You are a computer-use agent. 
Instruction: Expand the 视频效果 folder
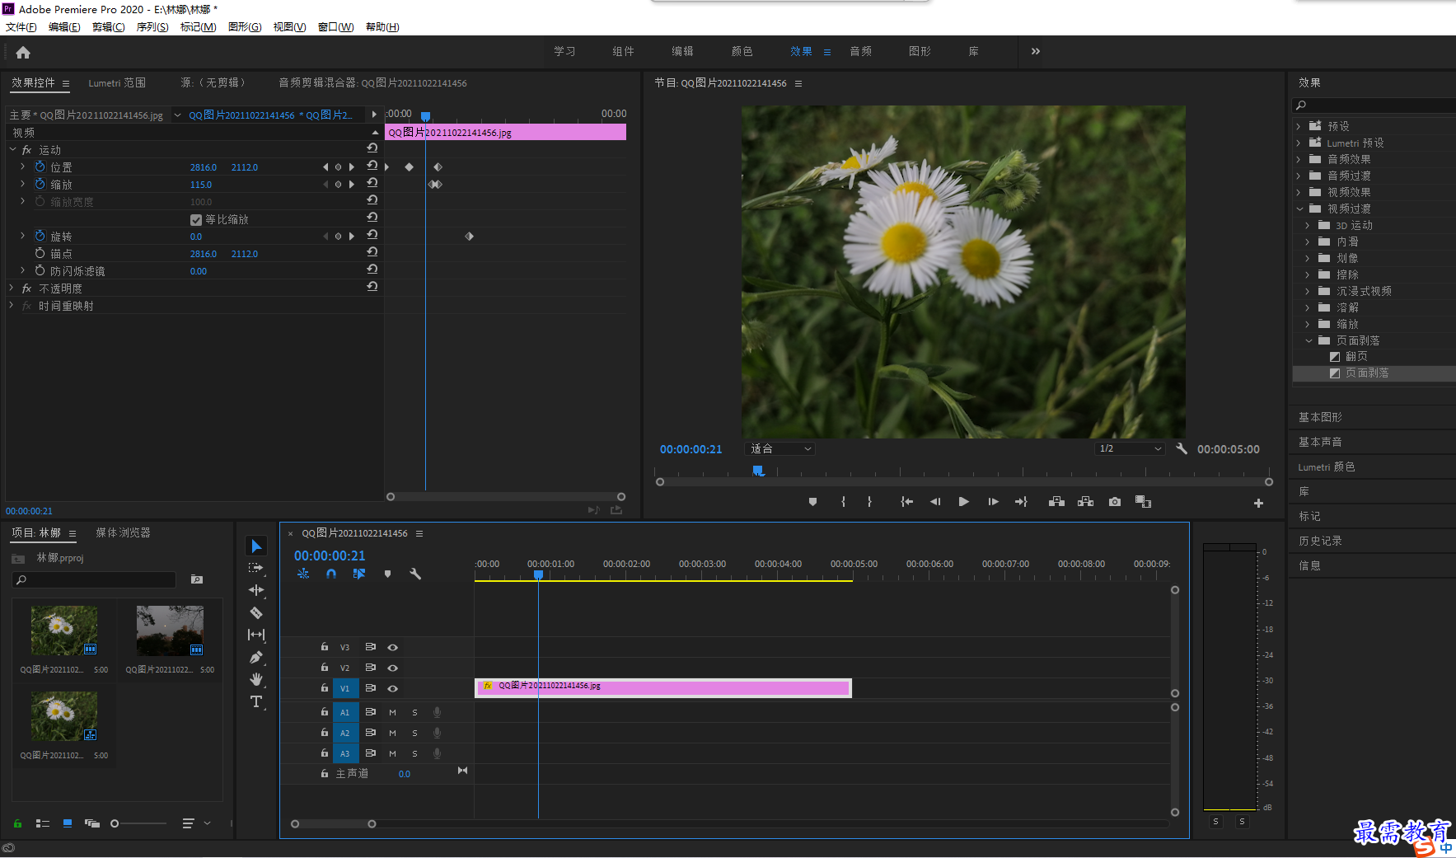pos(1299,192)
